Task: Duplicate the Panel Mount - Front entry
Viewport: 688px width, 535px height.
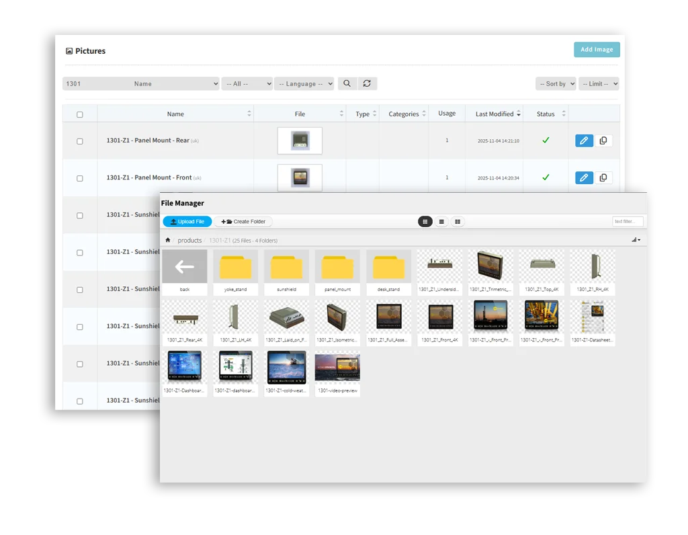Action: 603,177
